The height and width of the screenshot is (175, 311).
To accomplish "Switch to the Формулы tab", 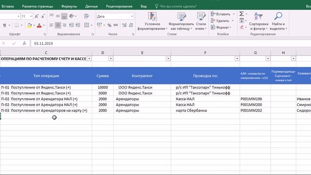I will (x=69, y=6).
